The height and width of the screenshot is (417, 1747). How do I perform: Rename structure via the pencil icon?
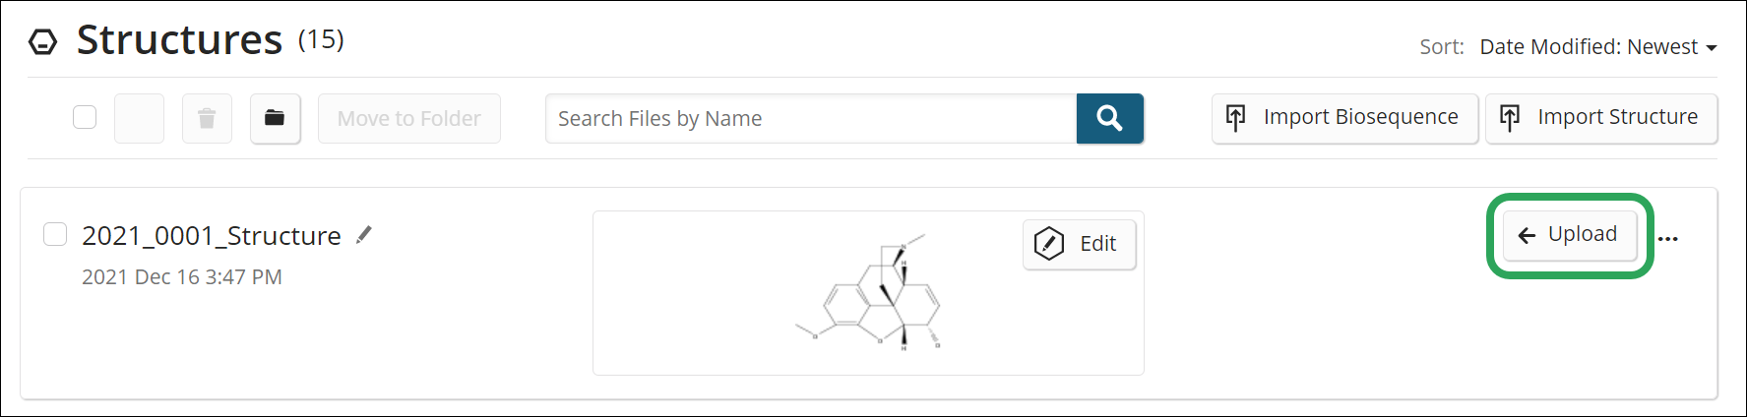coord(364,235)
